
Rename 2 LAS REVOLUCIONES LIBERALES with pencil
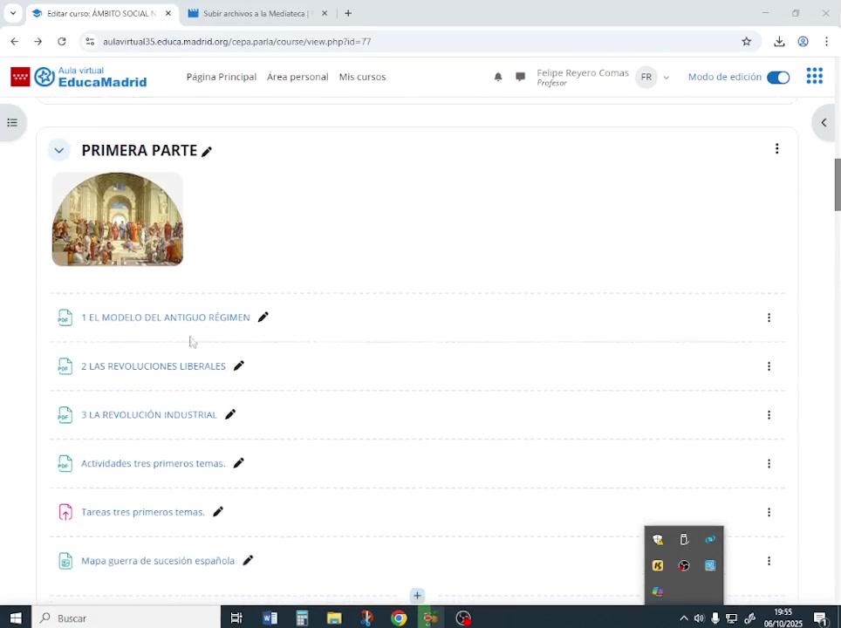click(239, 365)
